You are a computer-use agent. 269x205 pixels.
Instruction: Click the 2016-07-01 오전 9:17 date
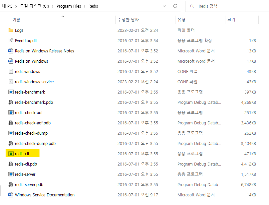pyautogui.click(x=138, y=195)
